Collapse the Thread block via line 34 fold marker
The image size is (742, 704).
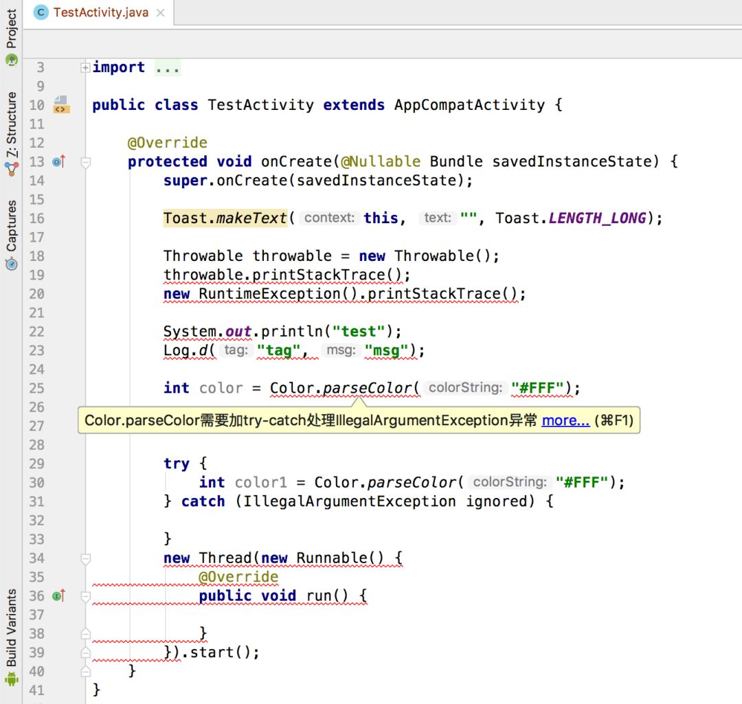(x=87, y=558)
